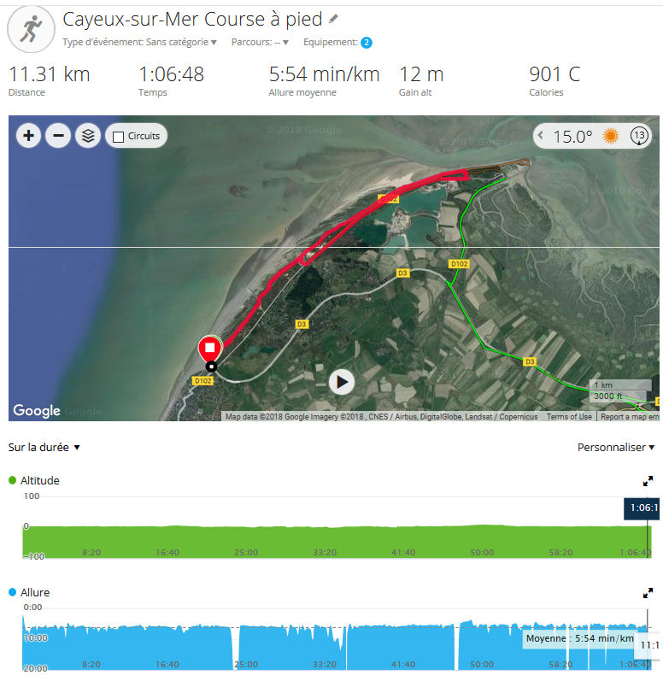Screen dimensions: 663x675
Task: Zoom out on the map
Action: 58,136
